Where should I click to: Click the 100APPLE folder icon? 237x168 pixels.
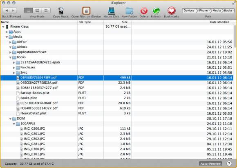tap(18, 124)
